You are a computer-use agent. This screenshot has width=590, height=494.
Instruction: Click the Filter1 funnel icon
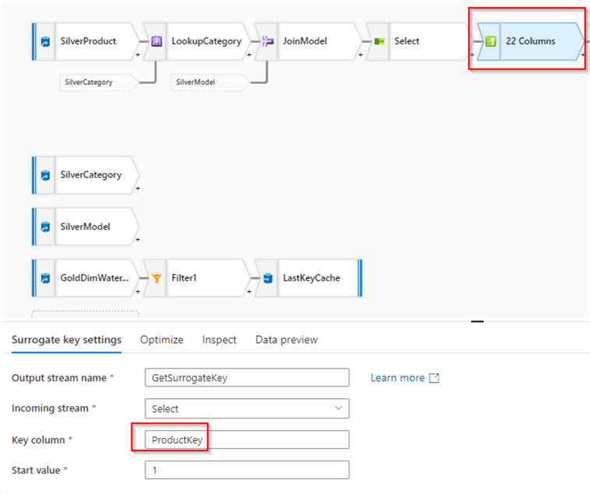[x=156, y=278]
